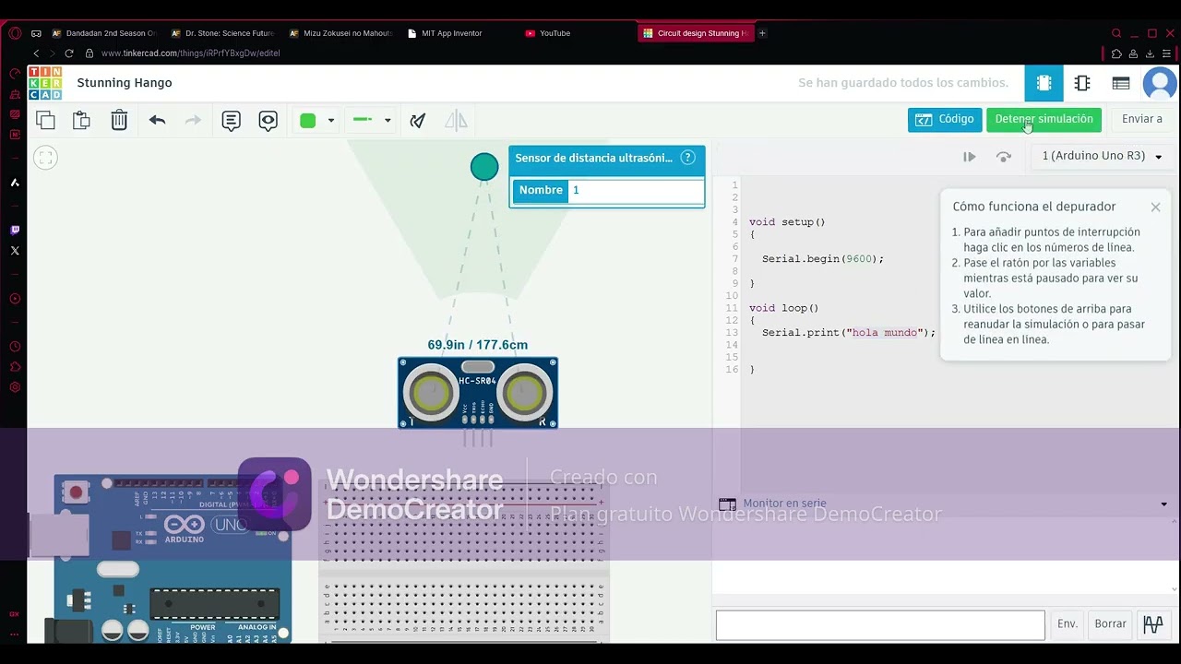
Task: Stop the simulation with Detener simulación
Action: (x=1044, y=120)
